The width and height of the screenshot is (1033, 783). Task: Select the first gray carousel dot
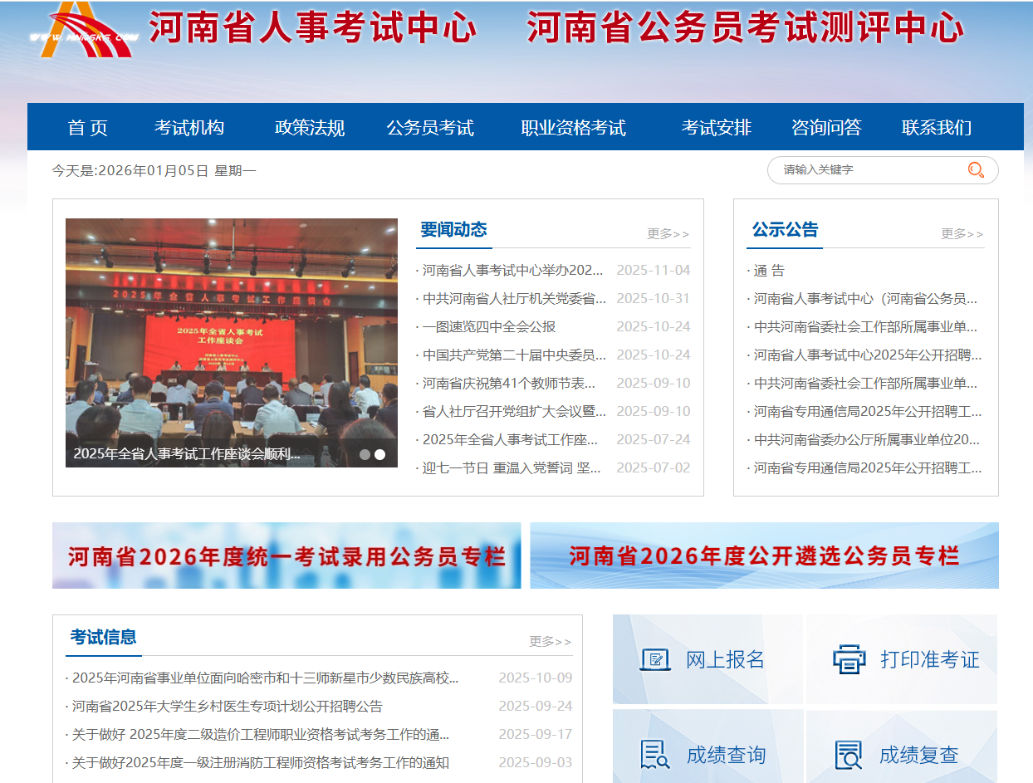tap(365, 454)
